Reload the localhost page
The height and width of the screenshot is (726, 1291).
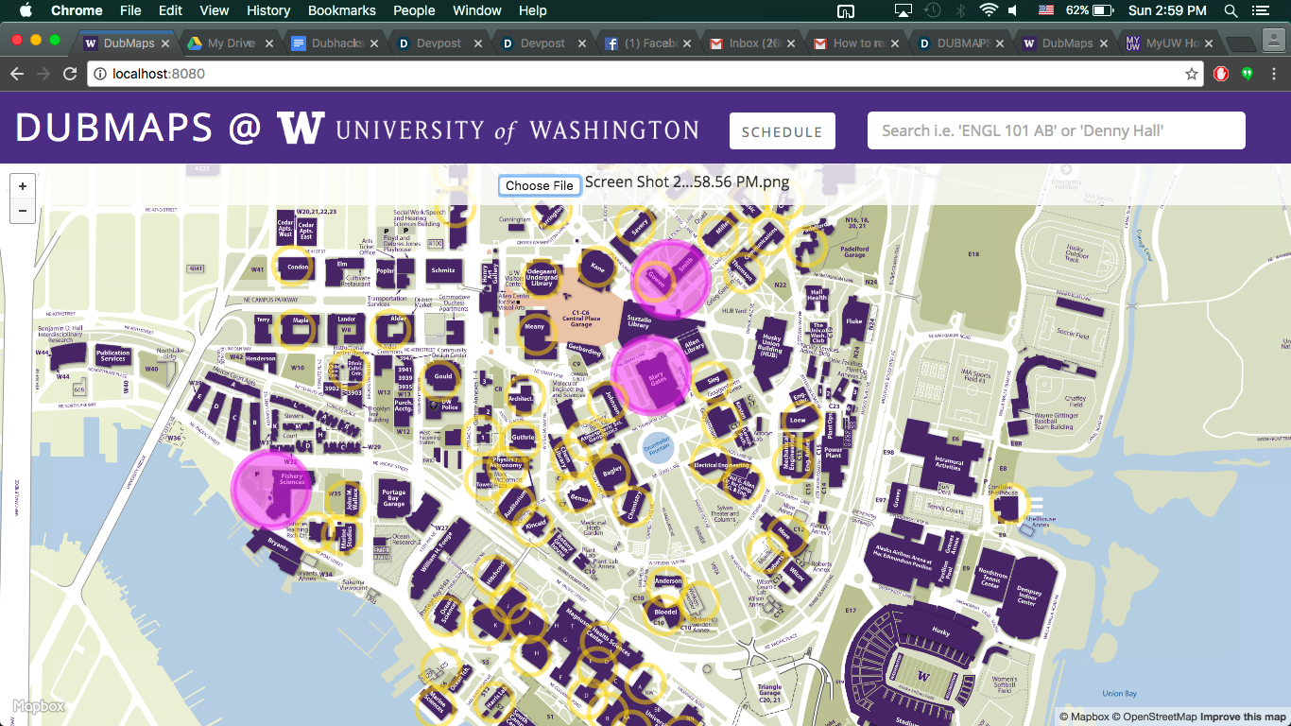[x=70, y=74]
